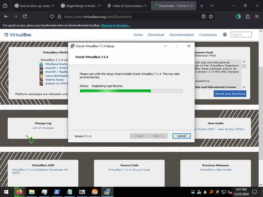Open the VirtualBox 7.1.4 SDK link
Viewport: 263px width, 197px height.
pyautogui.click(x=40, y=171)
